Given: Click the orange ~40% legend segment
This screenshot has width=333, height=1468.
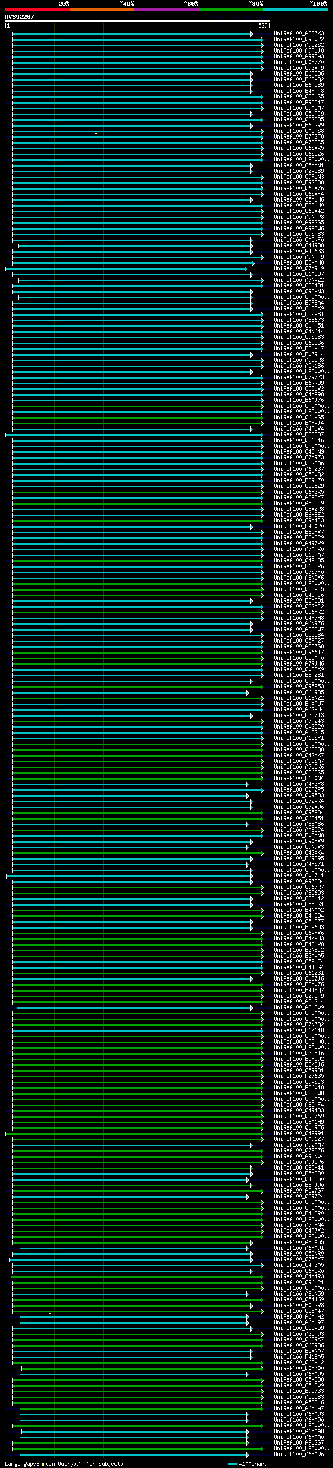Looking at the screenshot, I should point(102,9).
